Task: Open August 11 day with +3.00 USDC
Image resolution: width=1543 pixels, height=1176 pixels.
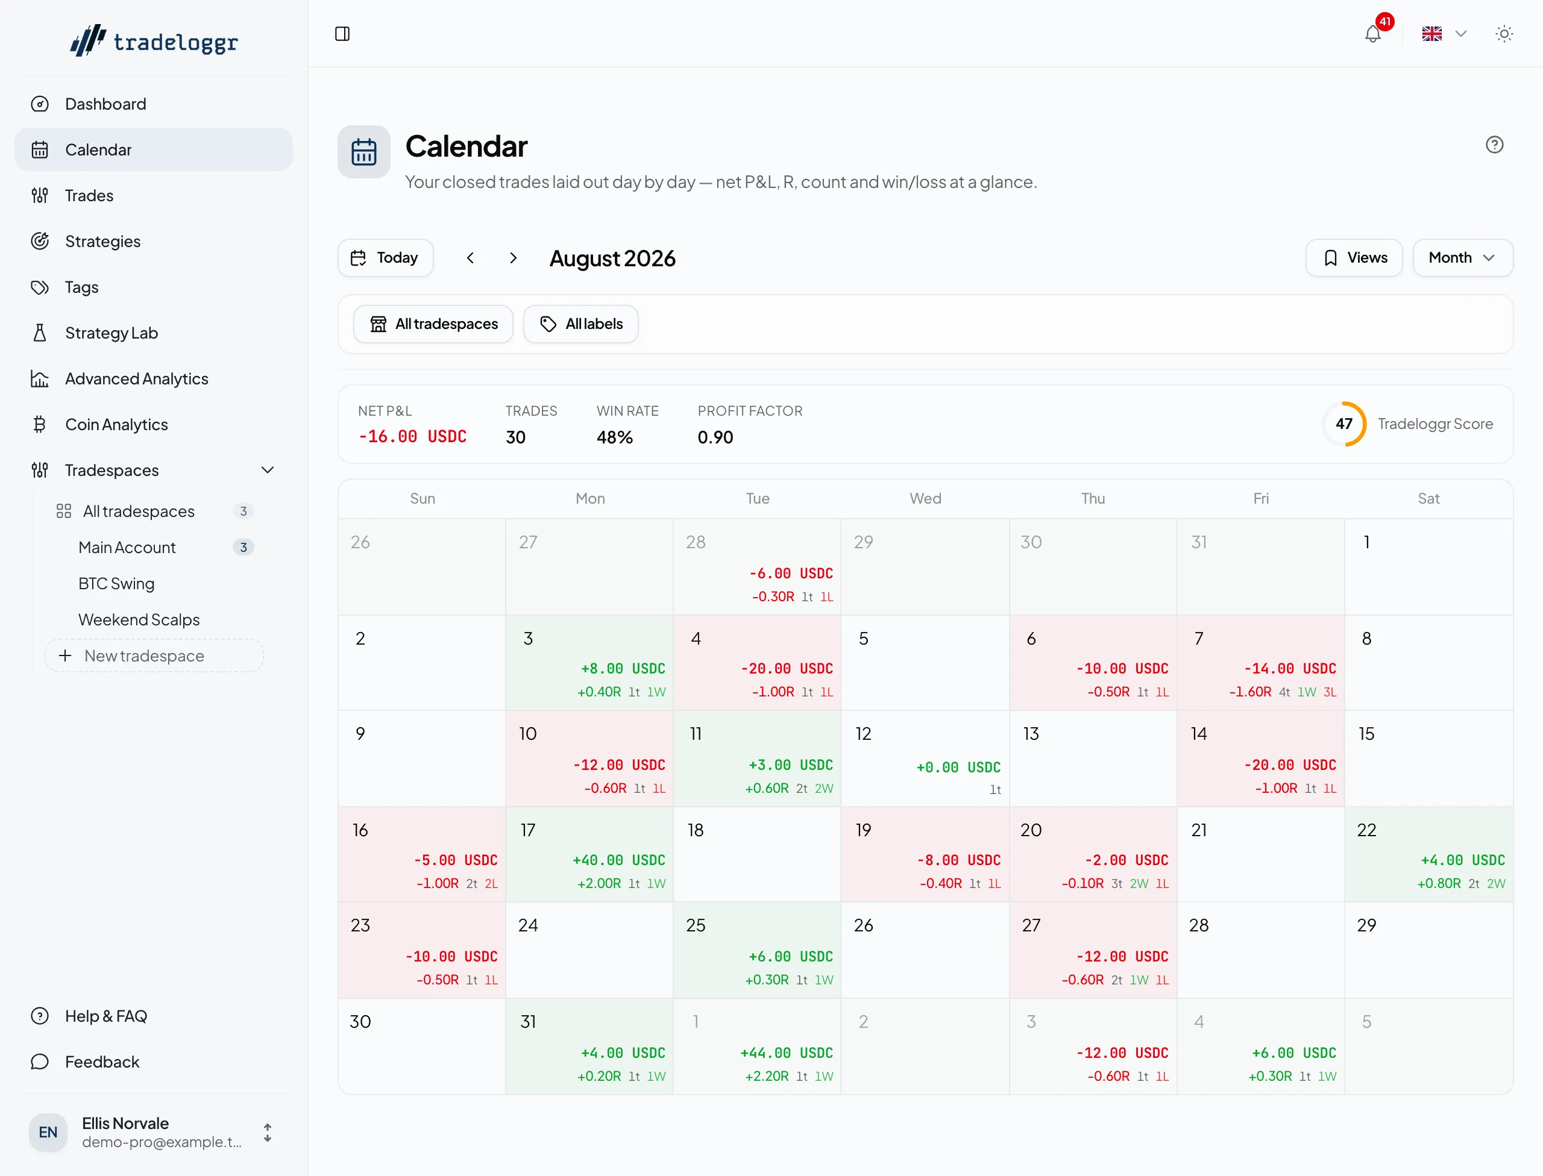Action: click(x=757, y=759)
